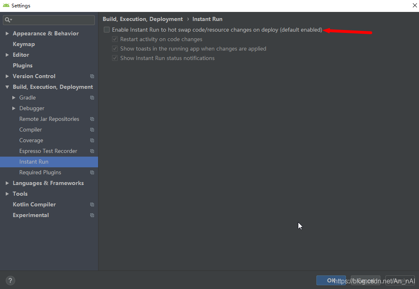Viewport: 419px width, 289px height.
Task: Expand the Debugger node arrow
Action: click(x=14, y=109)
